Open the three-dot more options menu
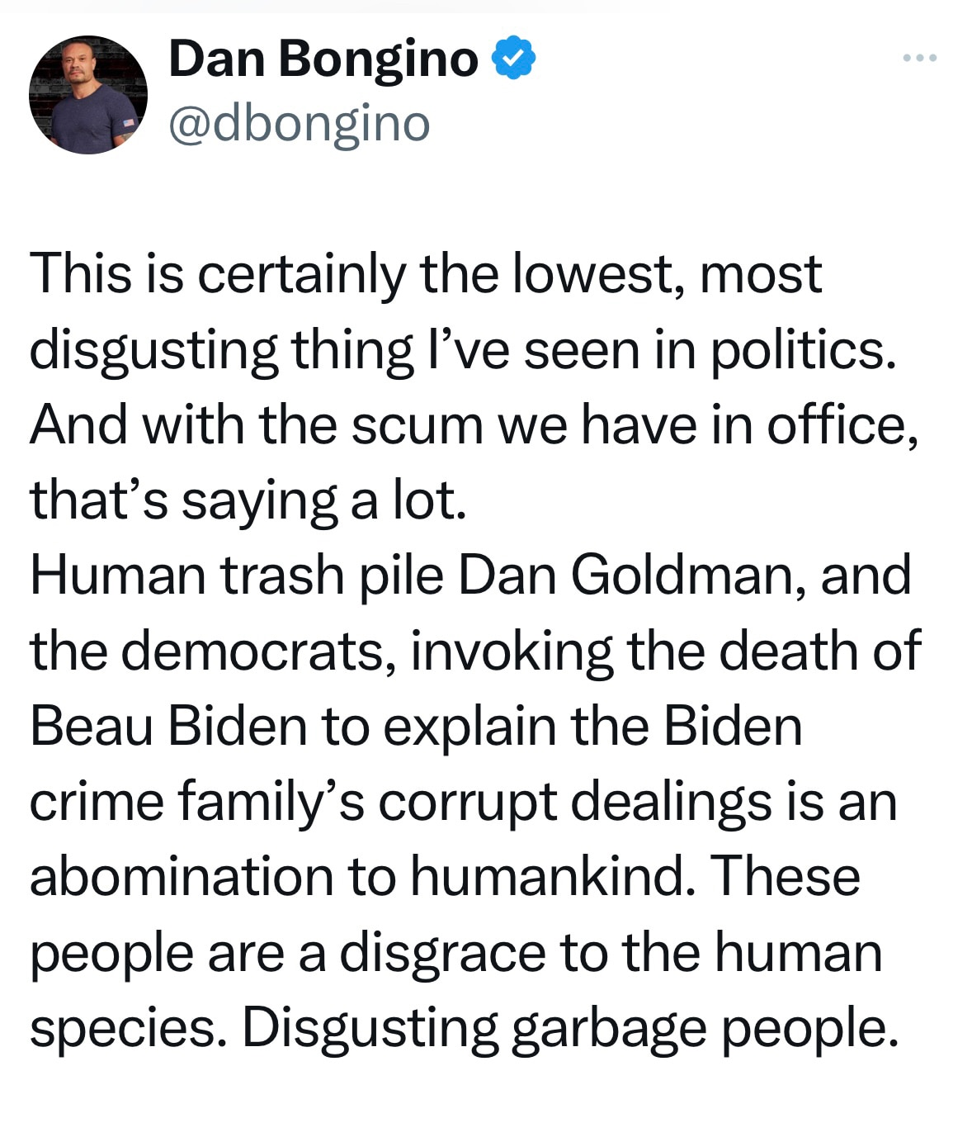This screenshot has height=1137, width=972. 919,58
